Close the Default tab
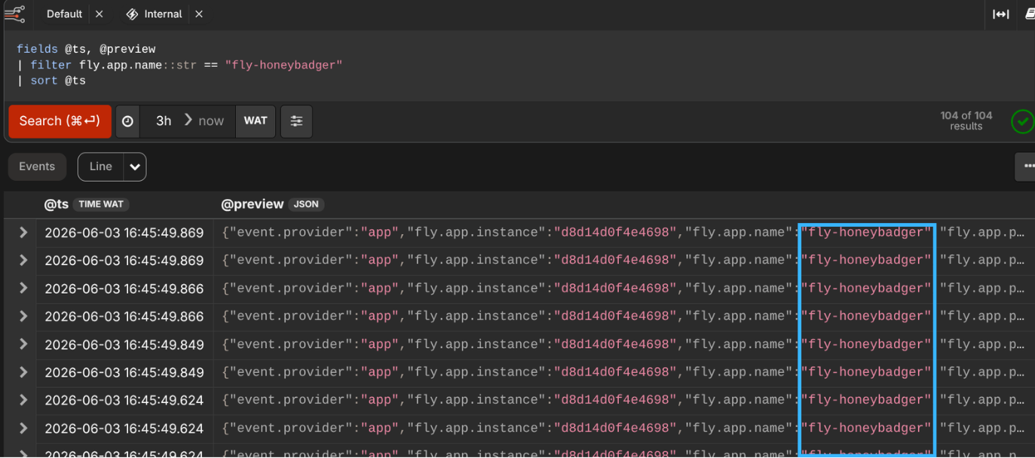 point(100,14)
